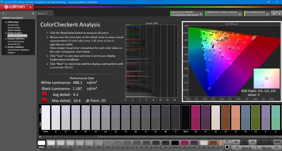Select the ColorChecker Analysis tree item
The width and height of the screenshot is (282, 151).
point(17,36)
